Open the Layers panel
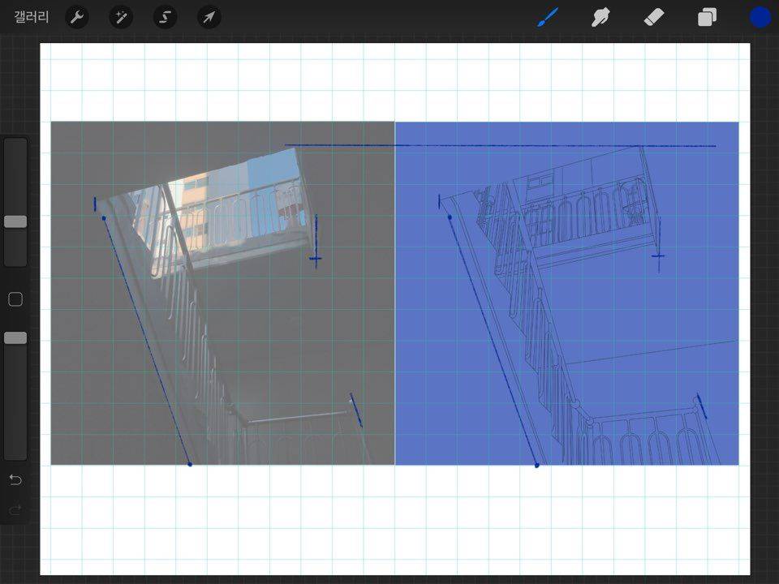The height and width of the screenshot is (584, 779). tap(707, 17)
